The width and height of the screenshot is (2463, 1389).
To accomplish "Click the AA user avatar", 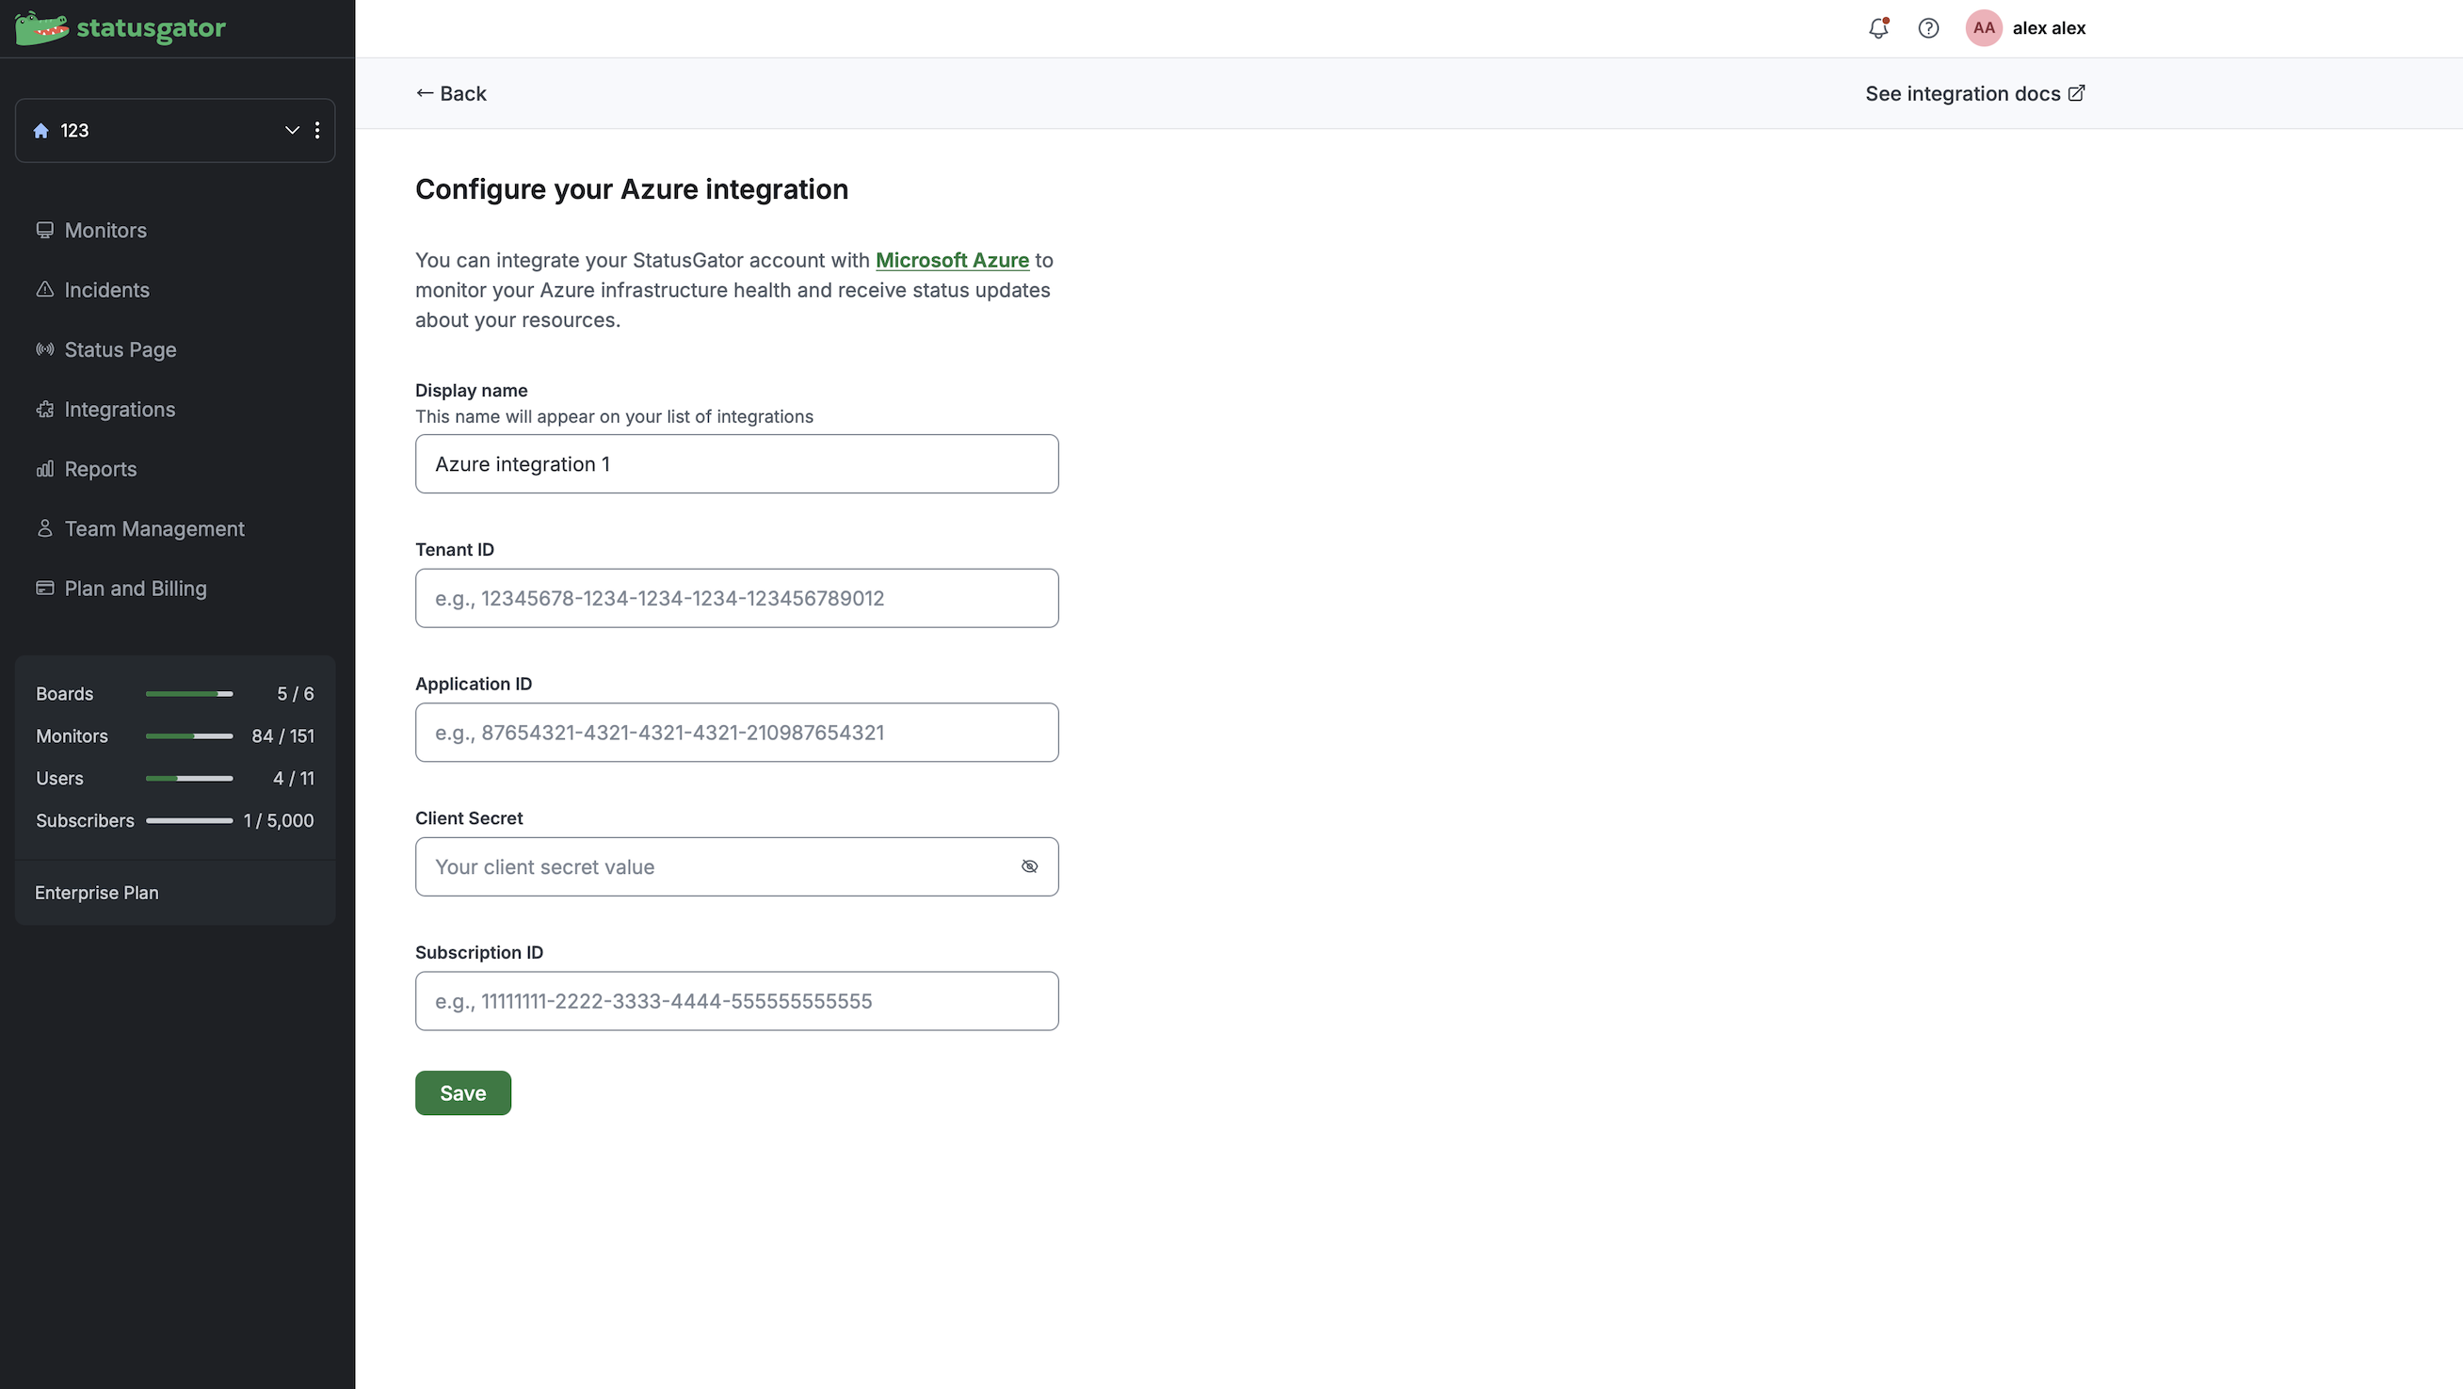I will click(x=1983, y=28).
